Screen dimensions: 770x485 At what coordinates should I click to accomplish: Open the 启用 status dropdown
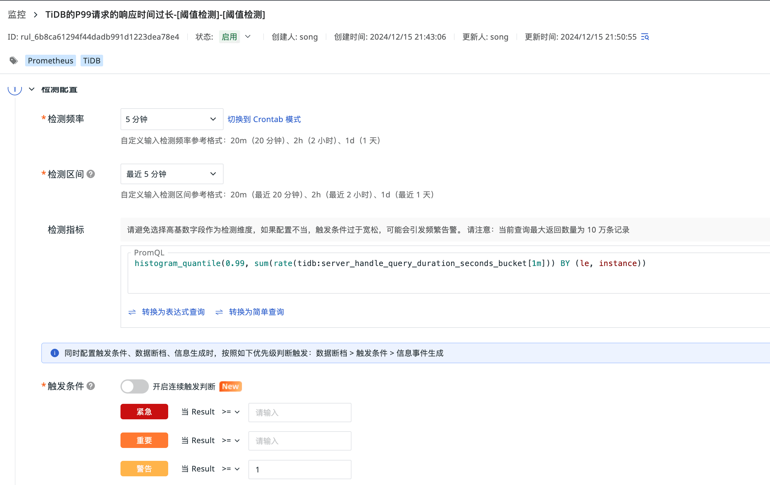point(235,37)
